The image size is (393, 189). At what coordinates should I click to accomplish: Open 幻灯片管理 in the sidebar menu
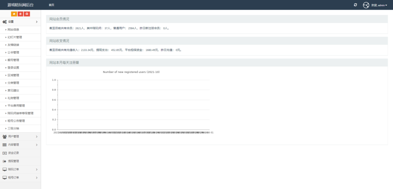[15, 37]
